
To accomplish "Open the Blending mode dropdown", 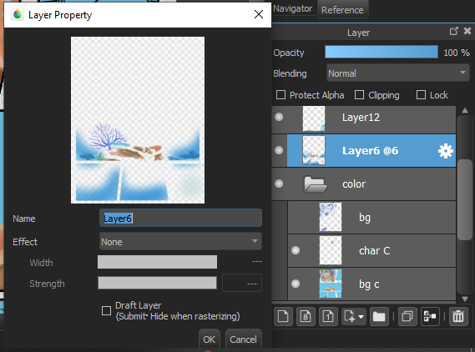I will tap(398, 73).
